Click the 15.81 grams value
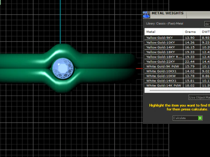 click(x=190, y=81)
